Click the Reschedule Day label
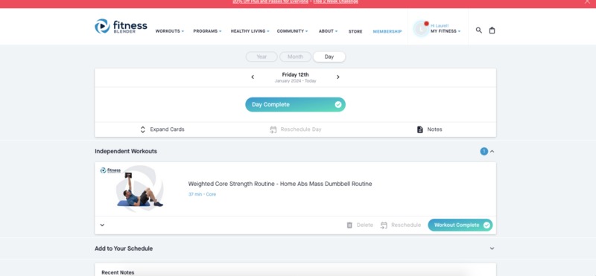596x276 pixels. (301, 129)
